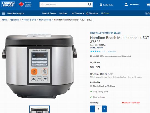
Task: Click the Canadian maple leaf badge
Action: tap(21, 4)
